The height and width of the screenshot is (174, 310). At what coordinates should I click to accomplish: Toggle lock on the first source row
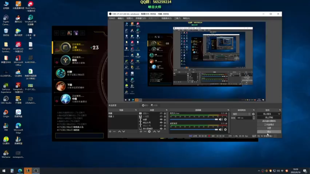(165, 113)
